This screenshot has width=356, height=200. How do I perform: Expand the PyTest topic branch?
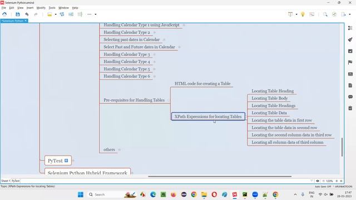(73, 161)
